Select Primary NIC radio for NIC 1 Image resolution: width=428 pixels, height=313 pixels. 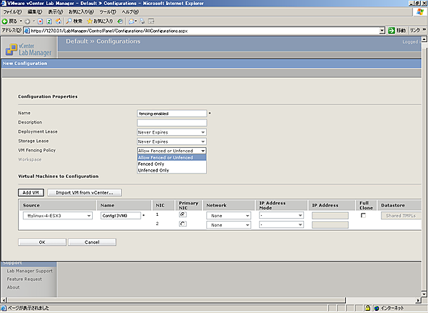183,214
